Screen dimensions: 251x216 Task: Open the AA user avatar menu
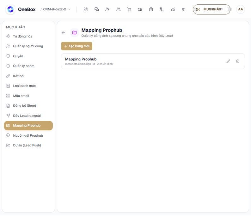coord(241,9)
